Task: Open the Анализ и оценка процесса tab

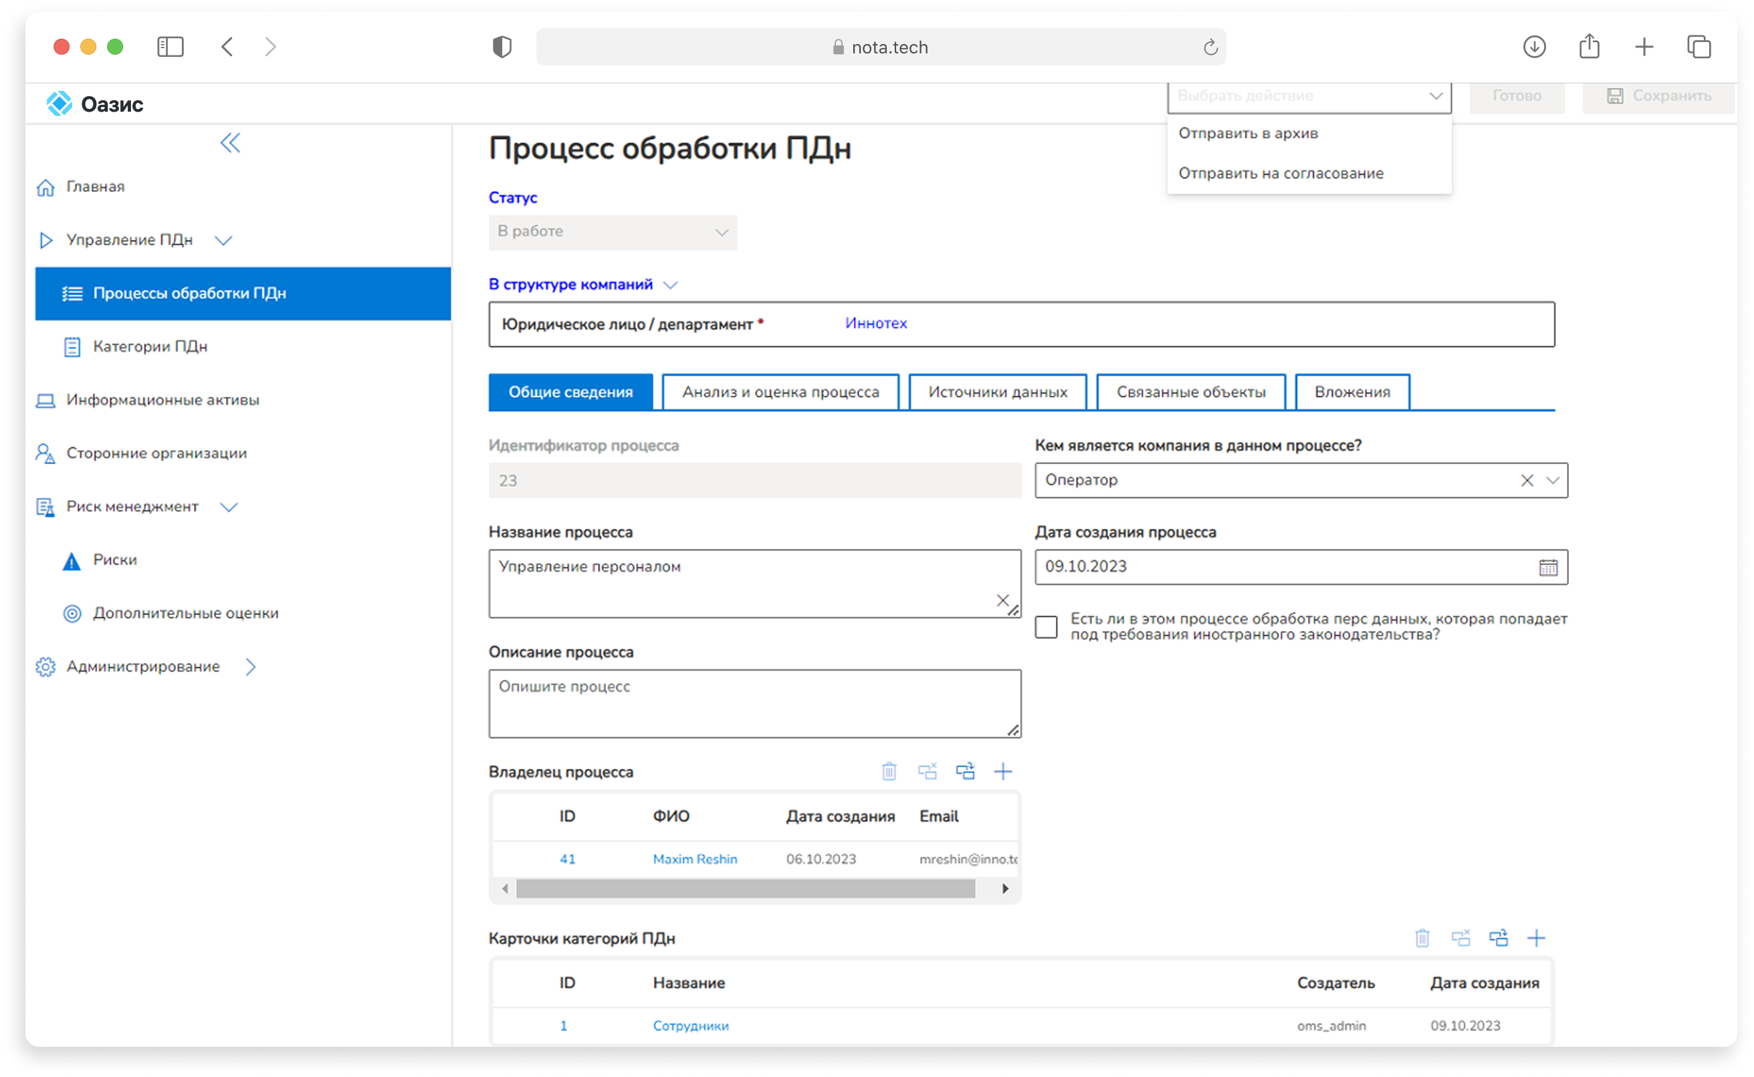Action: pos(780,392)
